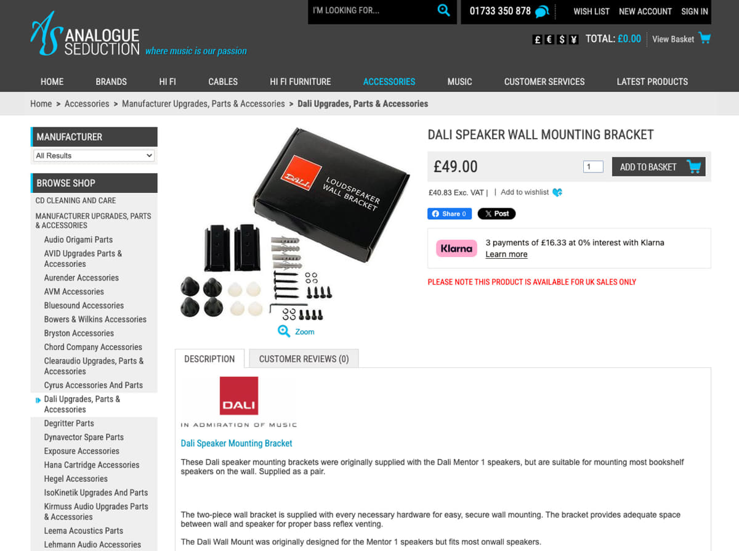Share product on Facebook
Screen dimensions: 739x551
pos(450,214)
